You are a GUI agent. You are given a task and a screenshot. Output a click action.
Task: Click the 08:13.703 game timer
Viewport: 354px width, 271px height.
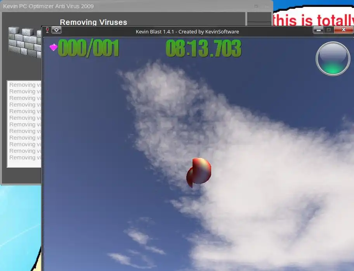203,48
